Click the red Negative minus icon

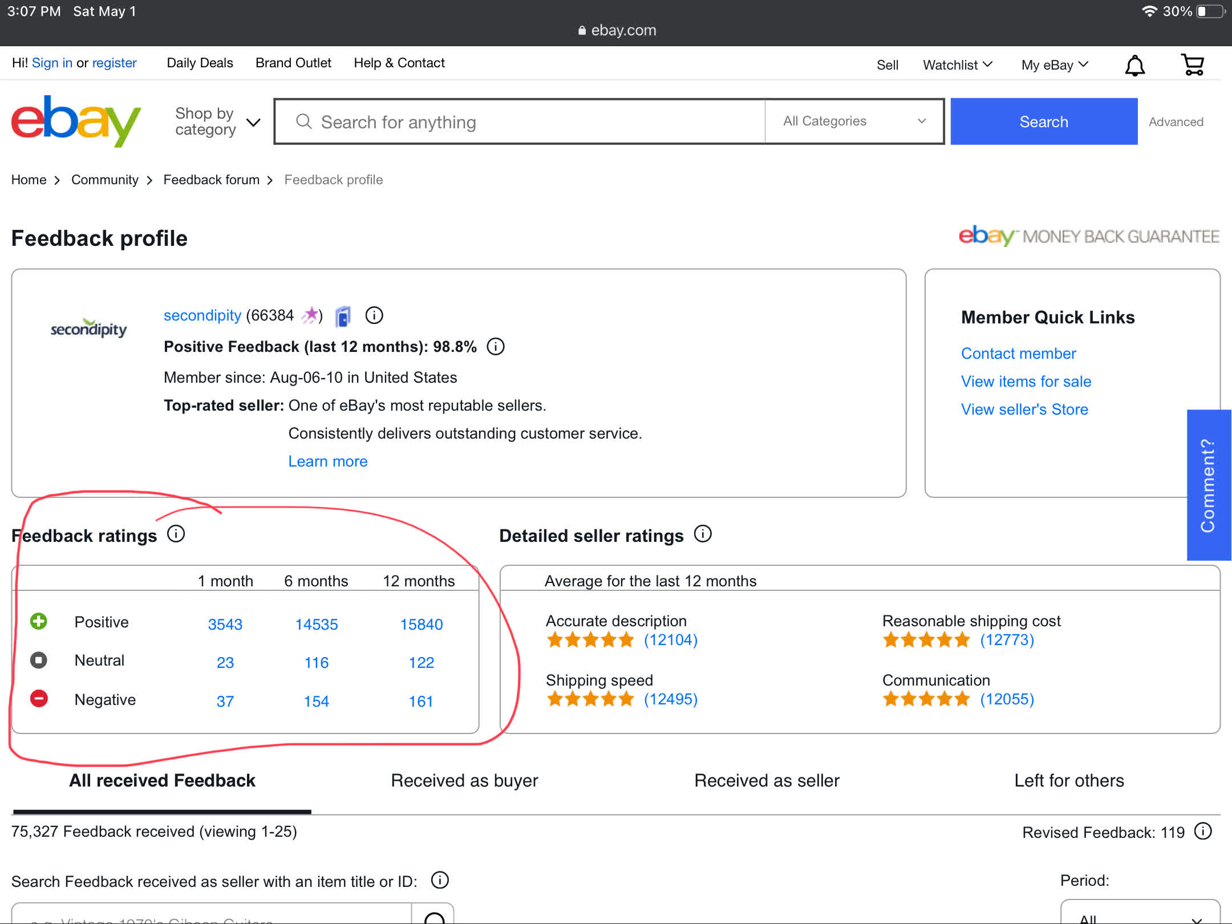tap(39, 698)
